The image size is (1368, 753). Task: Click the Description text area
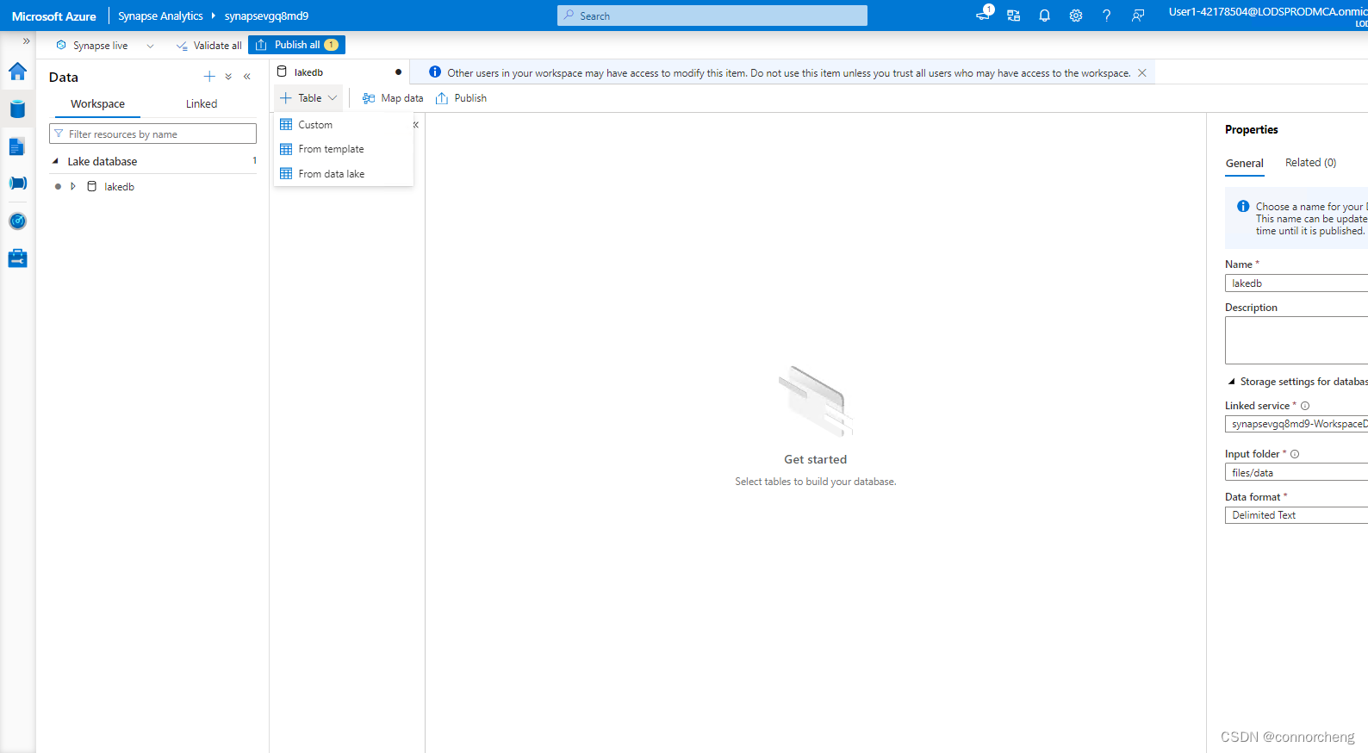pos(1296,340)
